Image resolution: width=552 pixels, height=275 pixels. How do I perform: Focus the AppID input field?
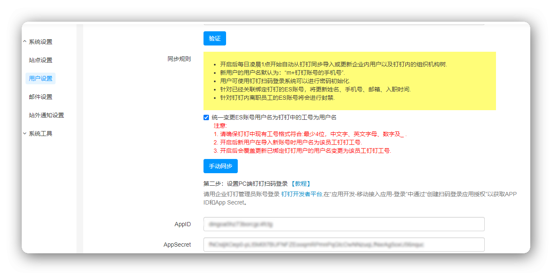point(343,224)
